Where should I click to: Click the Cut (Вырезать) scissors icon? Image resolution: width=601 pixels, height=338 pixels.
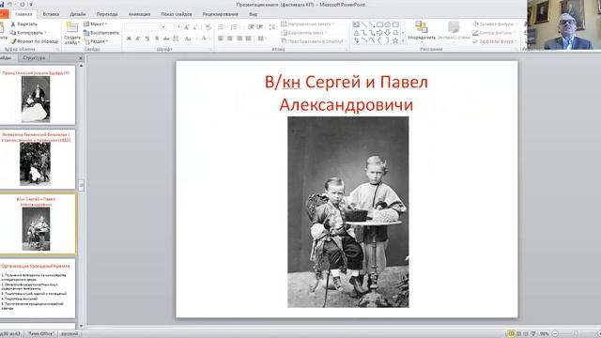point(13,24)
